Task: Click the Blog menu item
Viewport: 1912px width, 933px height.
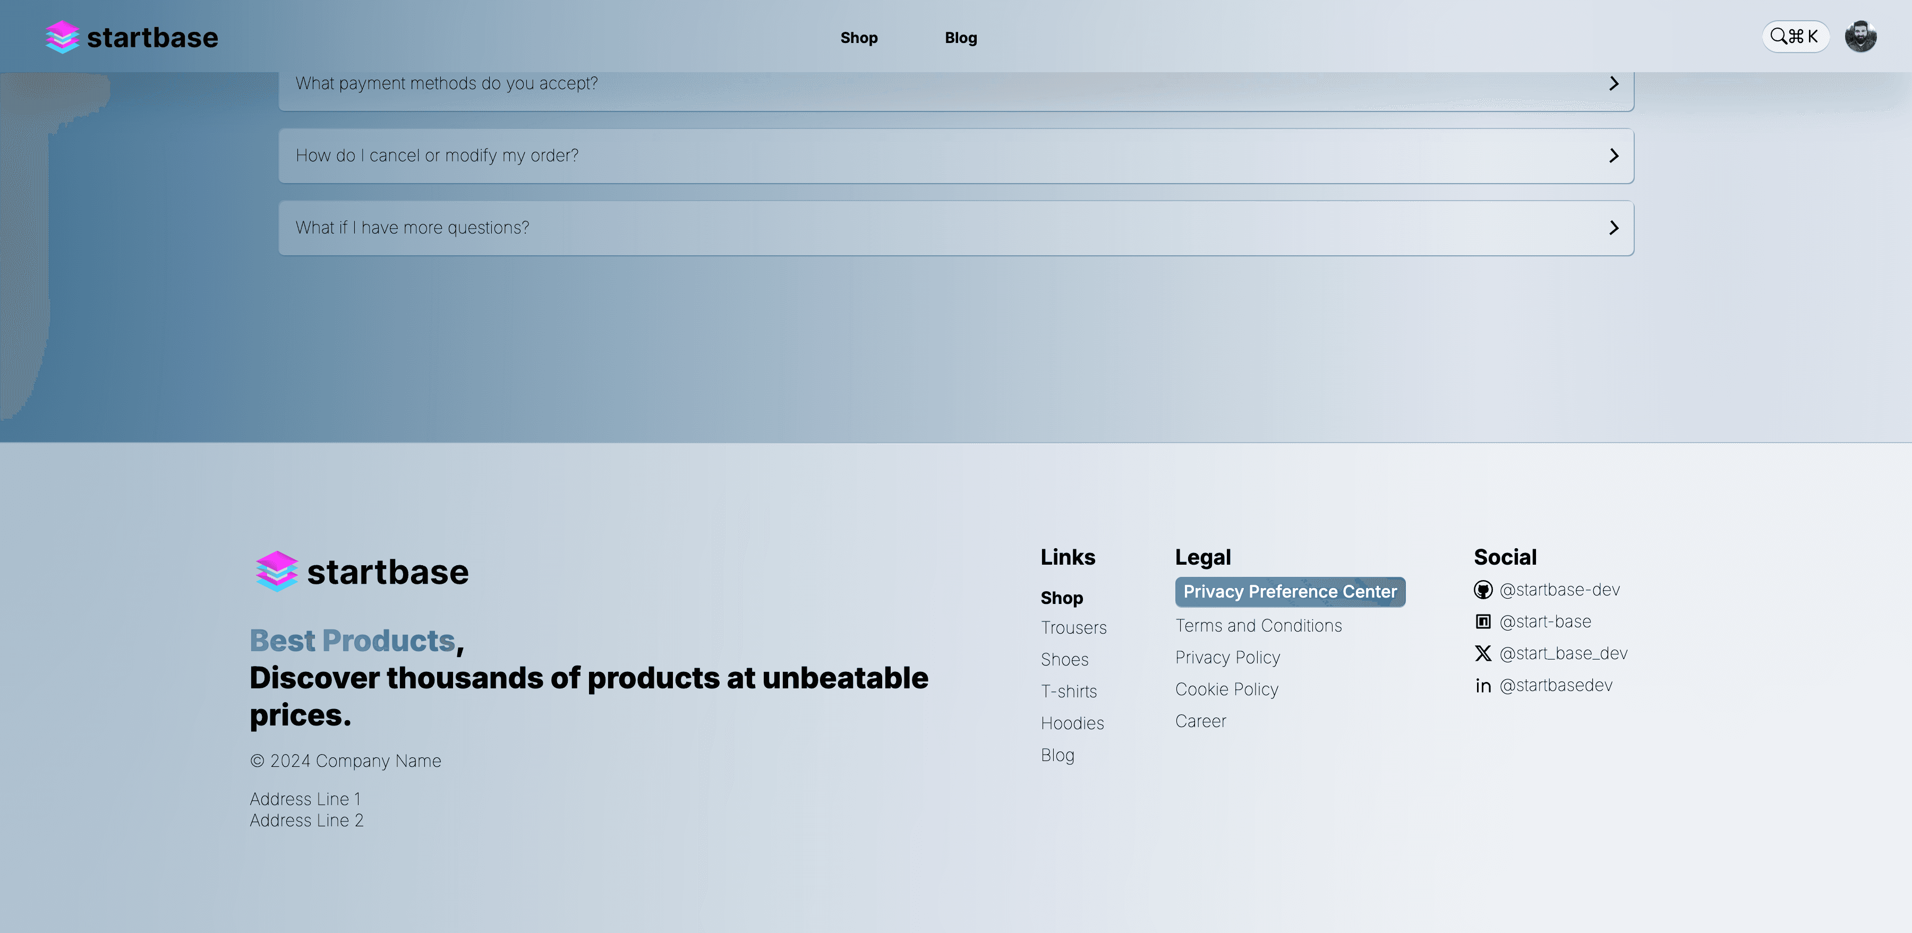Action: tap(961, 37)
